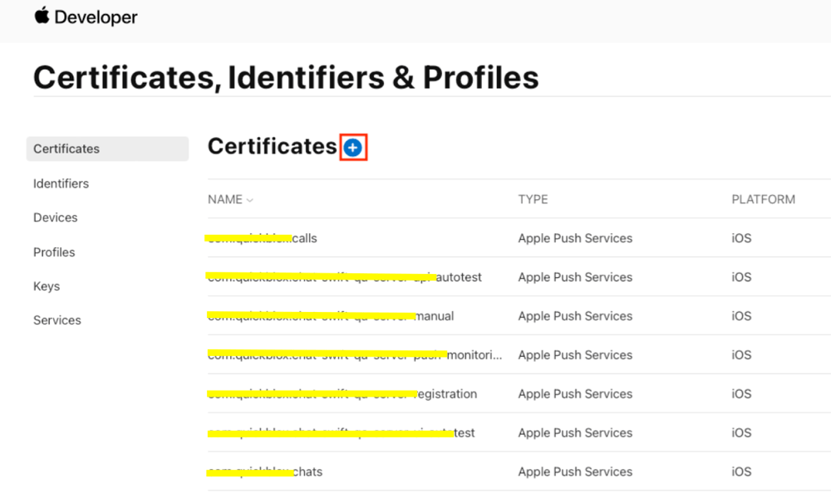Click iOS in the chats row

[741, 471]
